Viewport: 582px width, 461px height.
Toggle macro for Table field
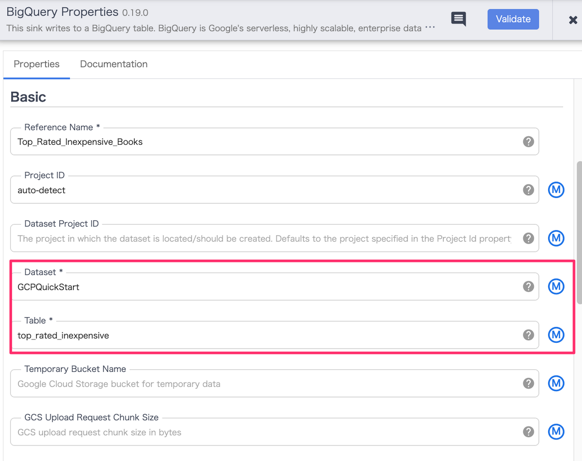(556, 335)
